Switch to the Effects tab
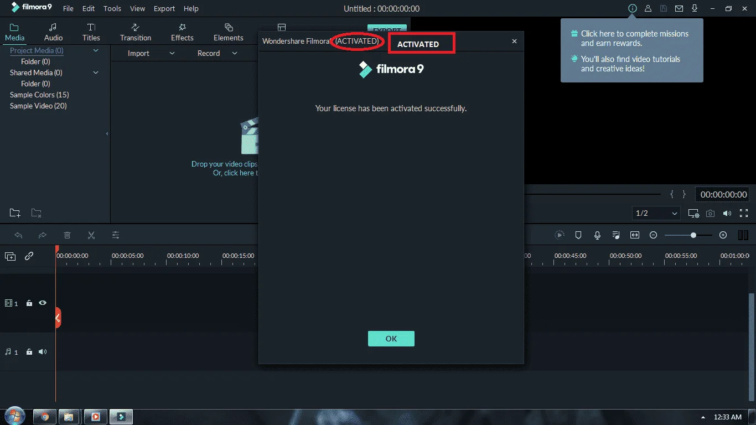The image size is (756, 425). pyautogui.click(x=182, y=32)
